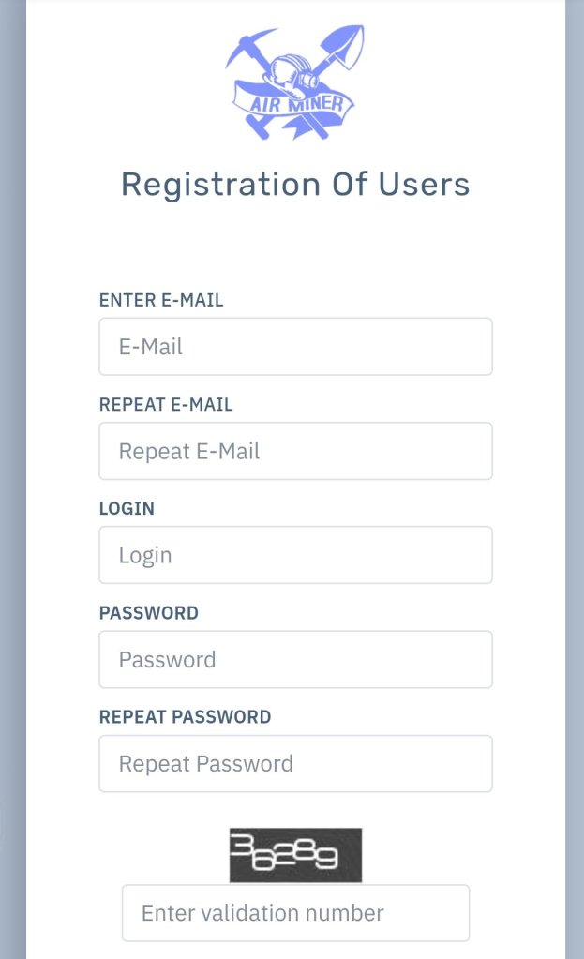The image size is (584, 959).
Task: Click the gray page margin on the left
Action: (12, 469)
